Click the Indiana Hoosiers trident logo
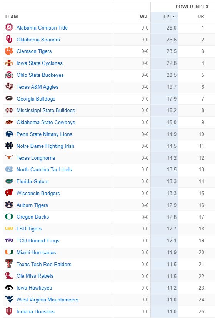 click(9, 311)
